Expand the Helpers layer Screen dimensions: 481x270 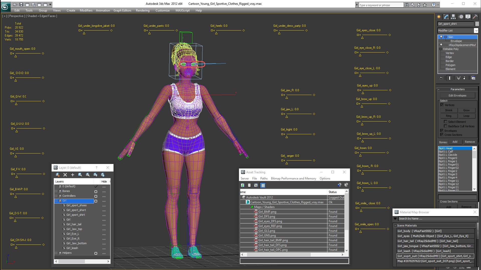[56, 253]
